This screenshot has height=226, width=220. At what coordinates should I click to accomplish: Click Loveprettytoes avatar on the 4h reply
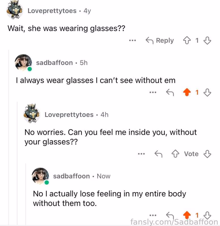(x=32, y=114)
